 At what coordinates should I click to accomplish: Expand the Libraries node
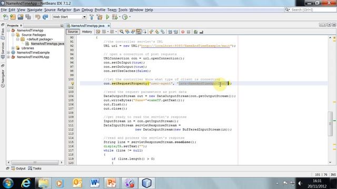[13, 48]
